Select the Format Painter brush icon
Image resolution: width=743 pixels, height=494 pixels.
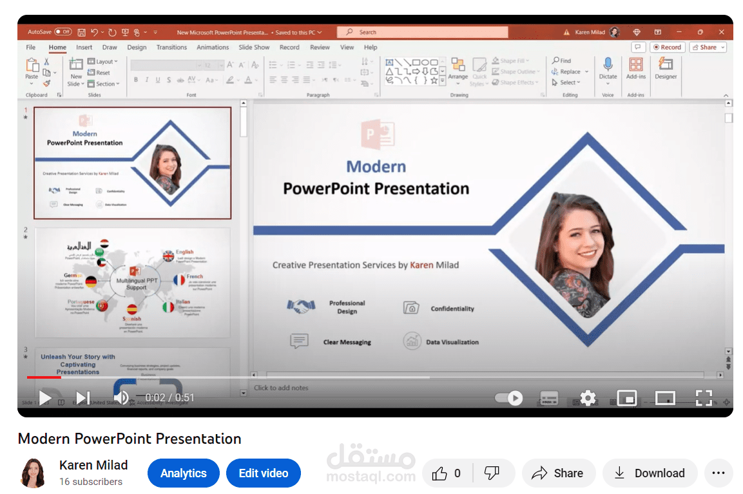(46, 83)
